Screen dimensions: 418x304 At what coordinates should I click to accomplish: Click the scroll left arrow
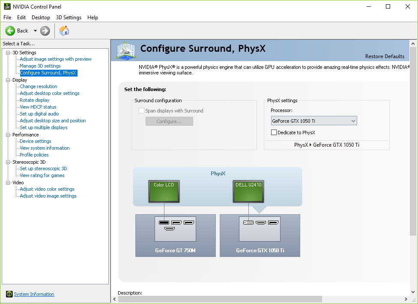(114, 299)
